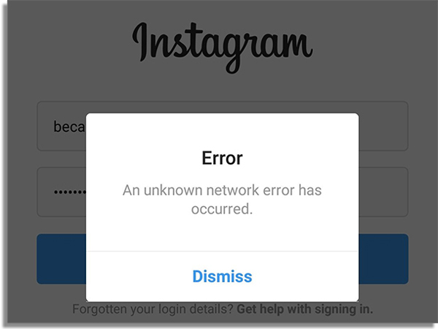Click the words 'signing in.' in the help link
438x329 pixels.
point(344,309)
